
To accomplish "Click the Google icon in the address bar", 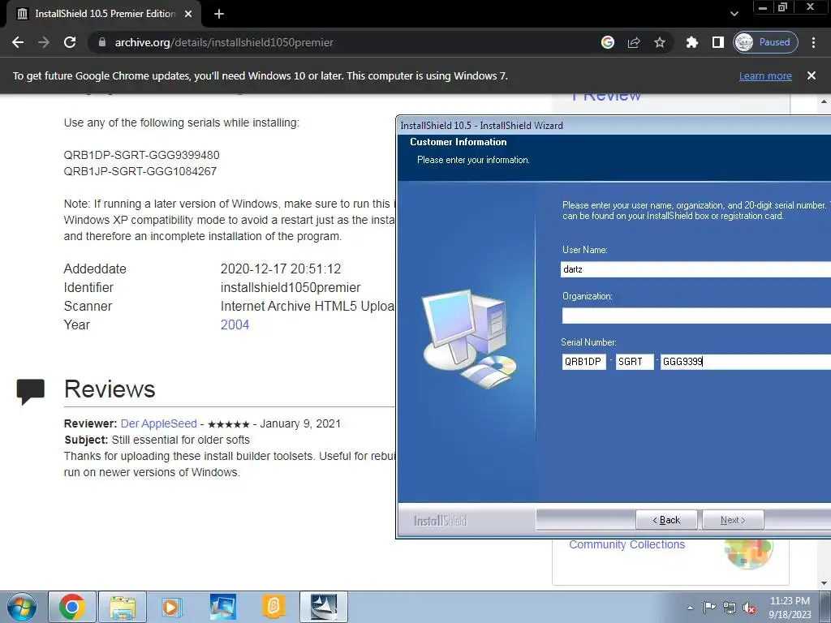I will point(608,42).
